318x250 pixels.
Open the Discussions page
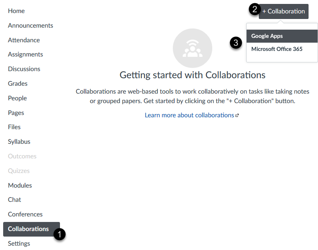click(24, 69)
